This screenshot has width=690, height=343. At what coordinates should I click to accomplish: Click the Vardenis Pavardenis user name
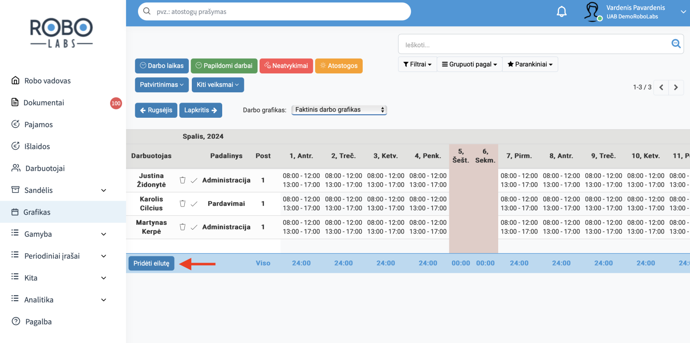click(x=635, y=7)
